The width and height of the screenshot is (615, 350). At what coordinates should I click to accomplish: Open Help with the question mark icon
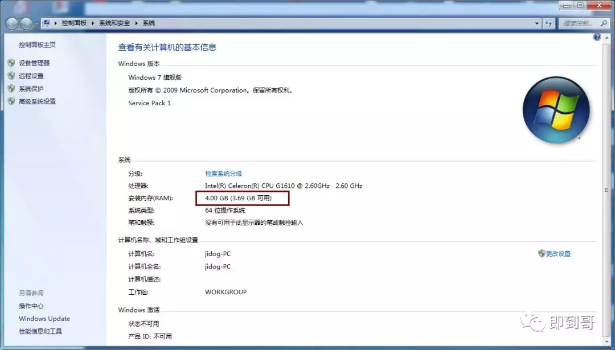pos(597,37)
